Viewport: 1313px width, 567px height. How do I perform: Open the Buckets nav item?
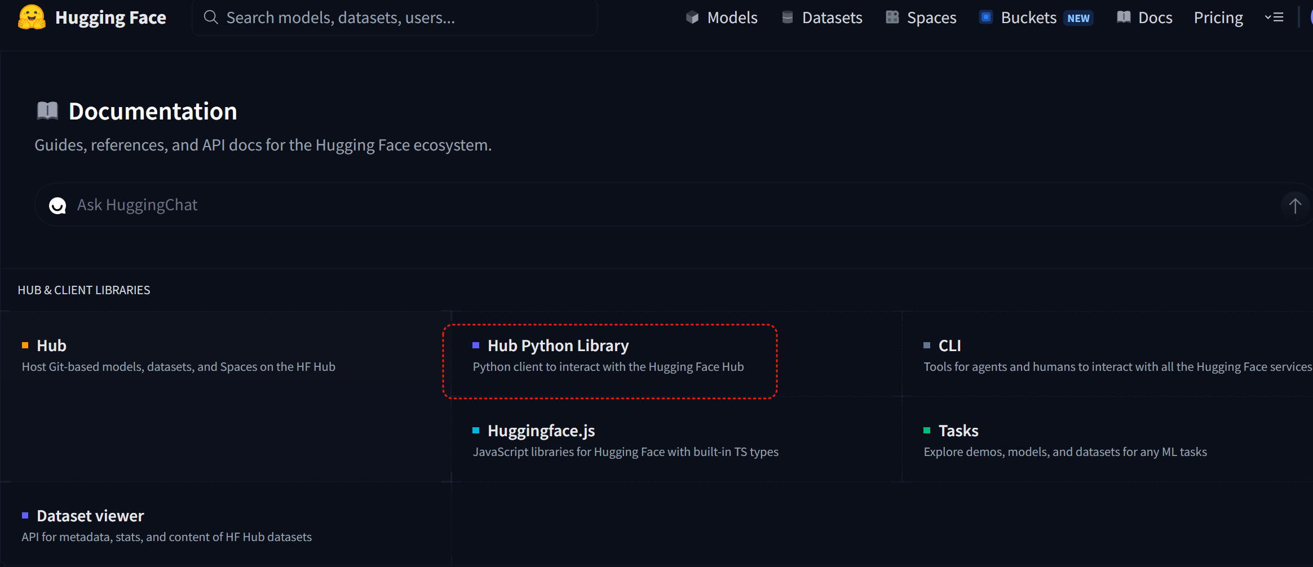pyautogui.click(x=1029, y=17)
